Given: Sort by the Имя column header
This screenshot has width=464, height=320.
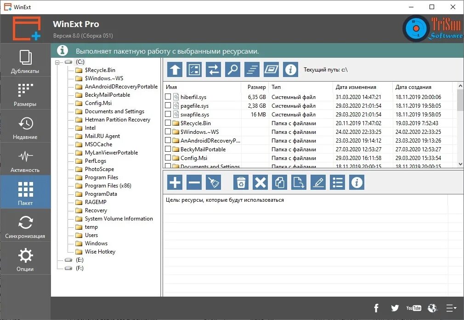Looking at the screenshot, I should [x=202, y=87].
